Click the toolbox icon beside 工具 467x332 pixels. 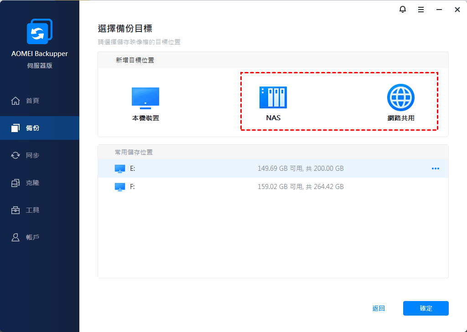[16, 210]
